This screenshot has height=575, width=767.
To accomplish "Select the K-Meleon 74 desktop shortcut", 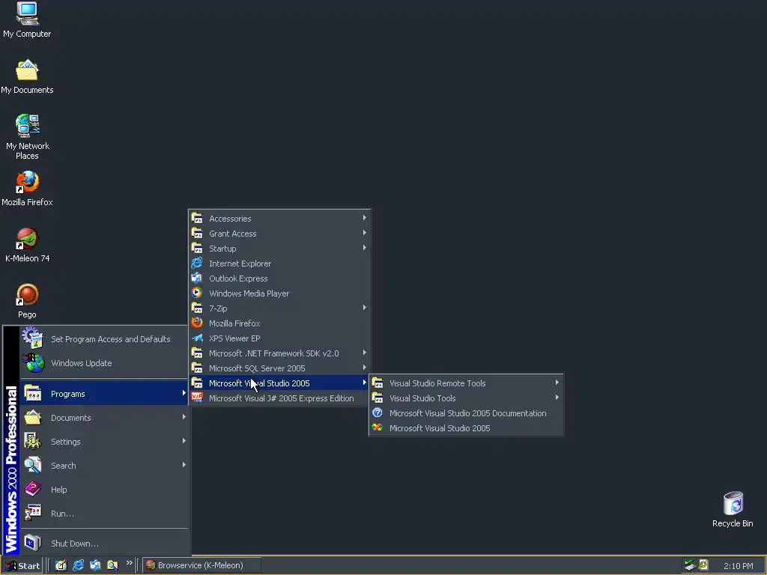I will pyautogui.click(x=27, y=245).
